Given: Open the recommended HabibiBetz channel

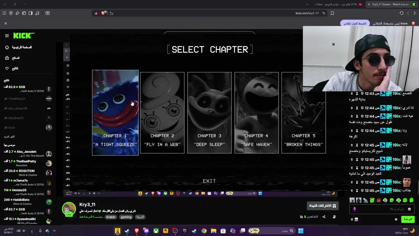Looking at the screenshot, I should pos(28,202).
